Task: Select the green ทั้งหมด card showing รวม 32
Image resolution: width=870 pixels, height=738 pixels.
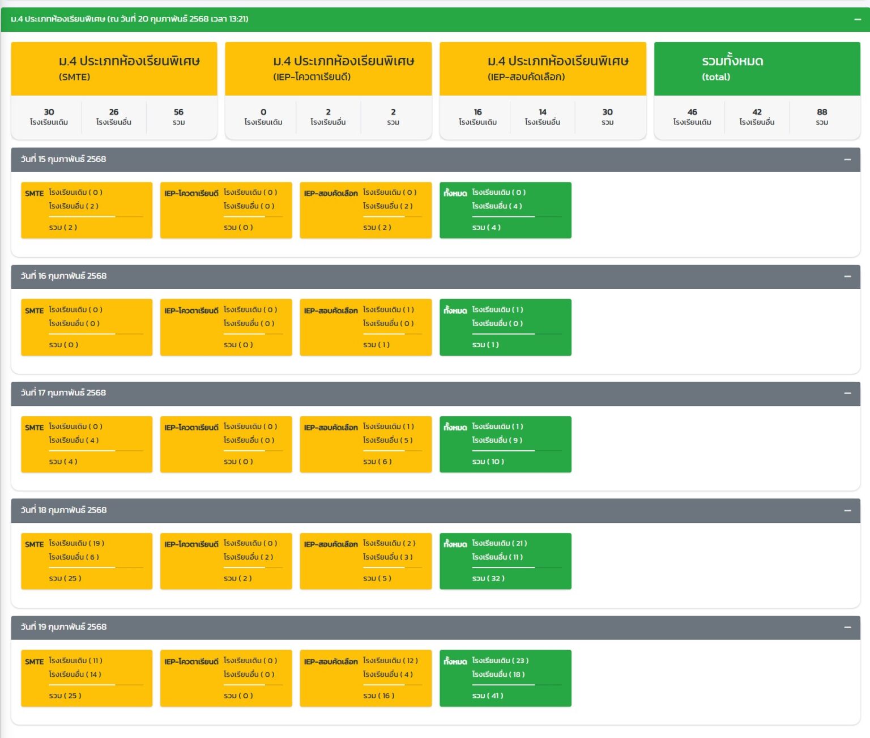Action: 505,561
